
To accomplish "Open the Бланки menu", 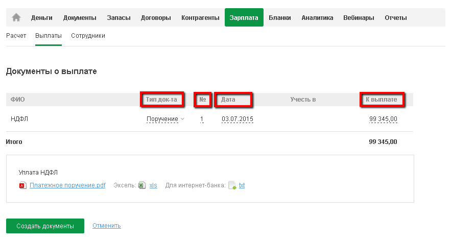I will tap(280, 18).
